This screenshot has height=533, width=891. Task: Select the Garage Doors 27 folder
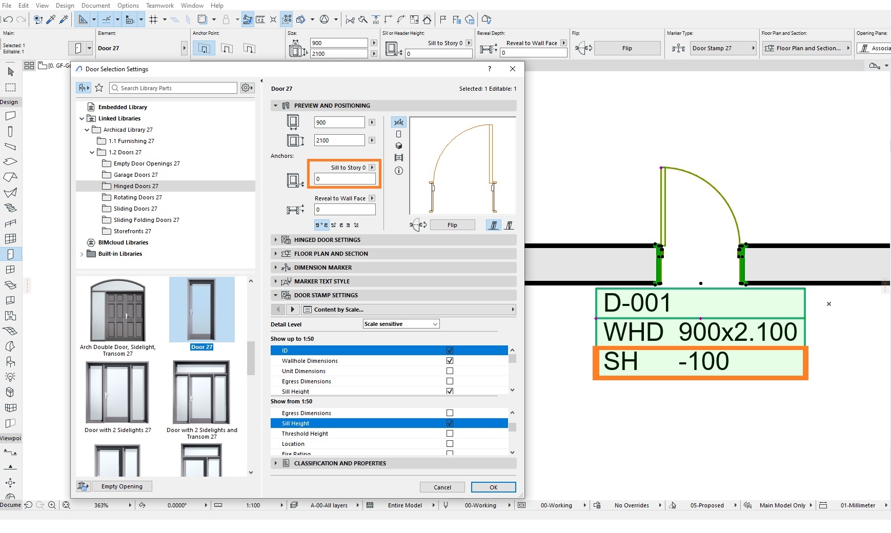click(135, 175)
